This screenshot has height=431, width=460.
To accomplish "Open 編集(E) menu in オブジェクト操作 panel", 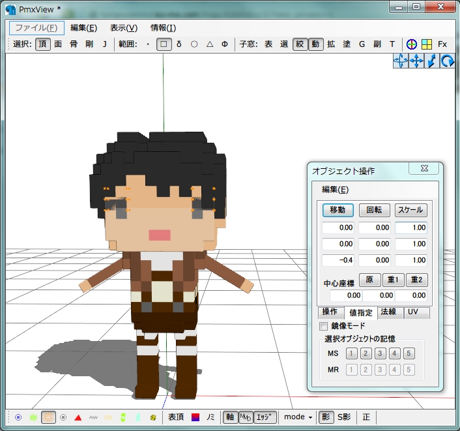I will pos(335,190).
